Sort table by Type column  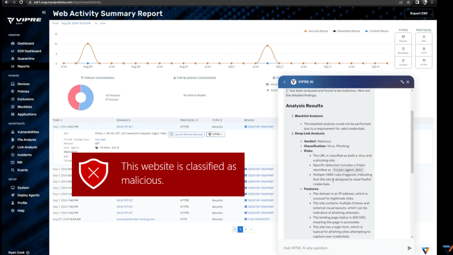(x=217, y=120)
